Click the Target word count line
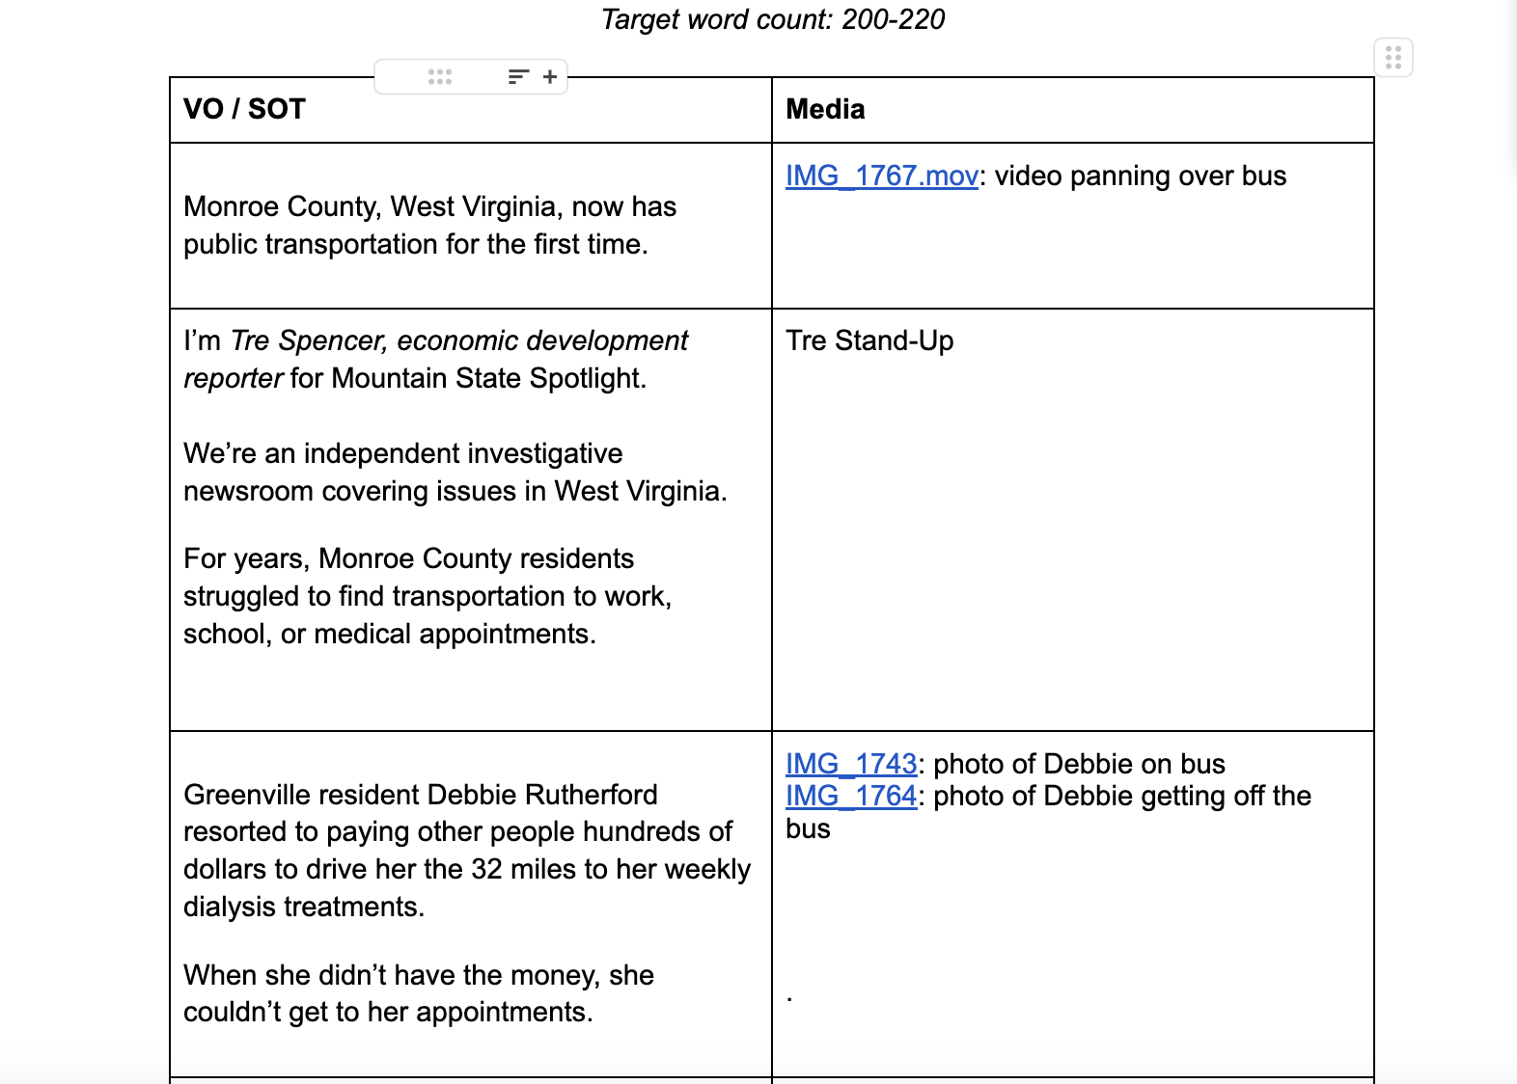Viewport: 1517px width, 1084px height. (x=773, y=19)
